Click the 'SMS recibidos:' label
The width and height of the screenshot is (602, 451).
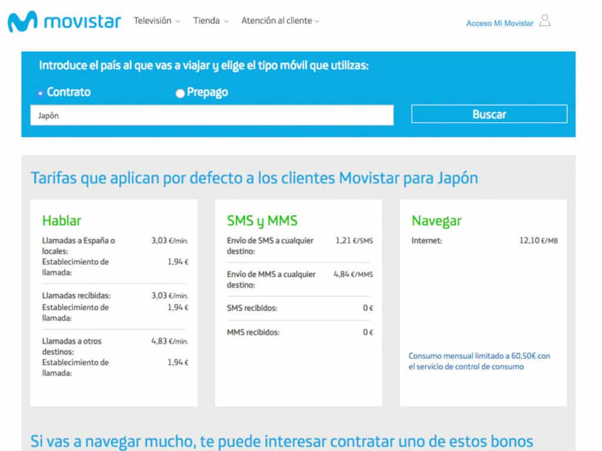(252, 308)
